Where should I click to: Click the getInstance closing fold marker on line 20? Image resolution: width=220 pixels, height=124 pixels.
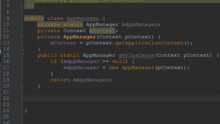coord(22,86)
